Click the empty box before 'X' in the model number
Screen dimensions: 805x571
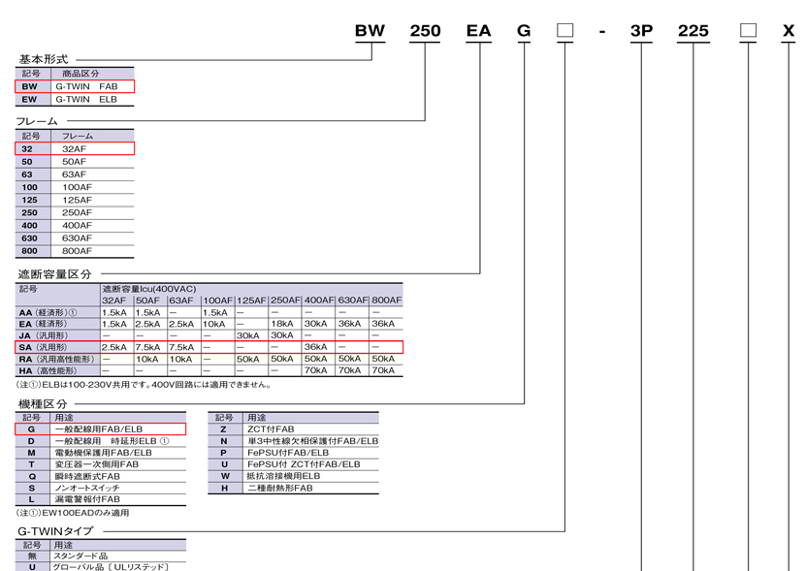tap(748, 30)
